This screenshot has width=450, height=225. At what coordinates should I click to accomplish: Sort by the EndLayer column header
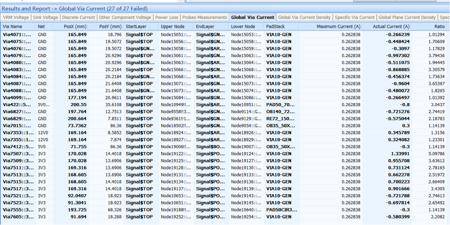coord(211,26)
